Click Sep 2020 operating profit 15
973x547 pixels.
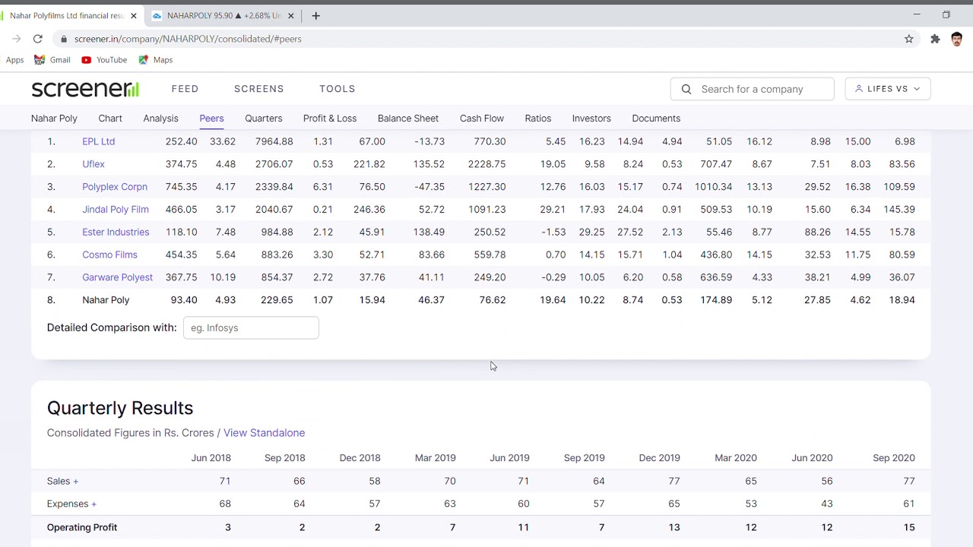coord(909,527)
